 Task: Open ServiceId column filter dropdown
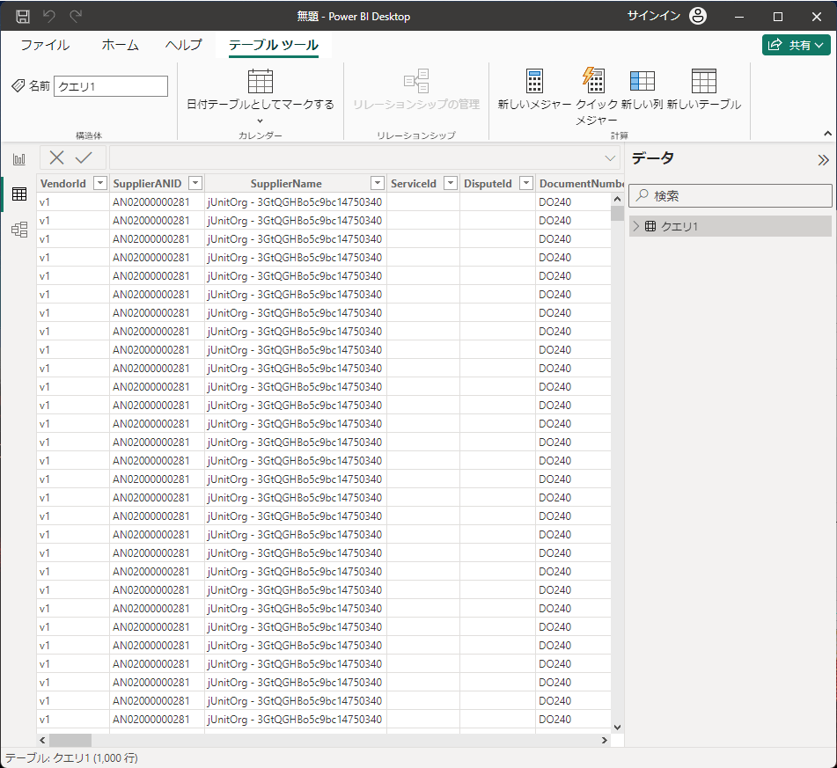(x=451, y=183)
